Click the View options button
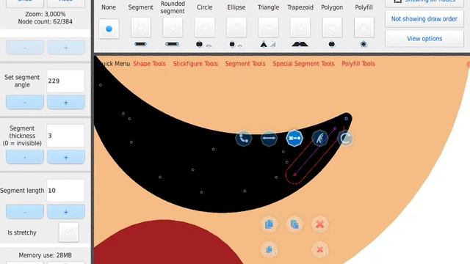Image resolution: width=470 pixels, height=264 pixels. click(424, 39)
